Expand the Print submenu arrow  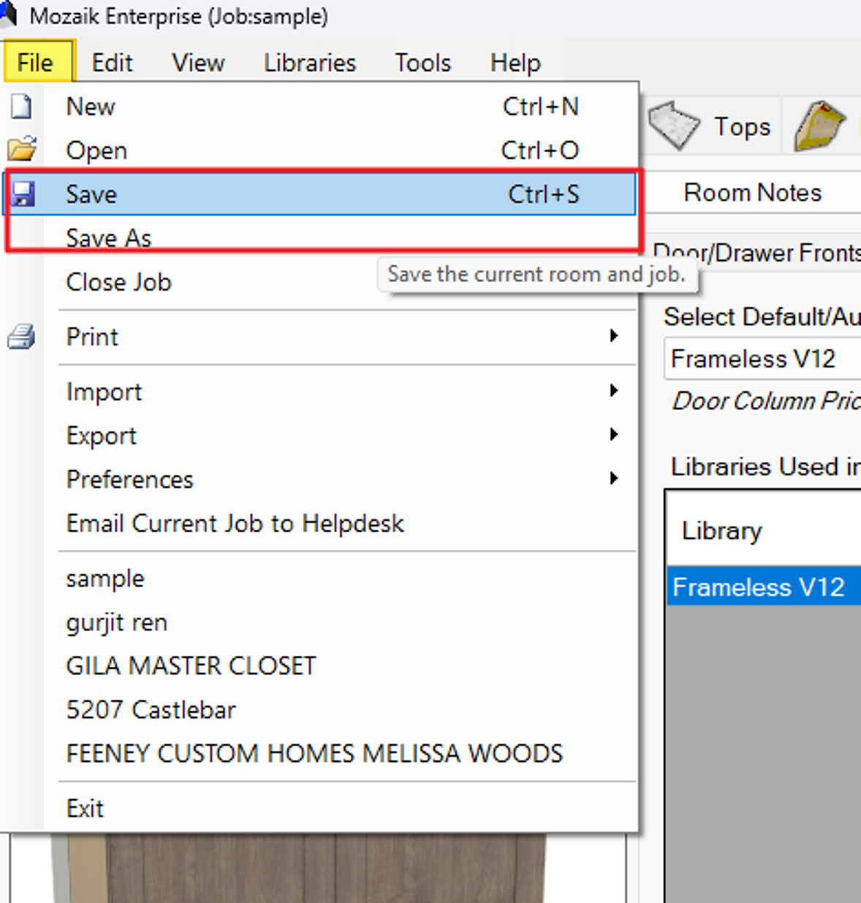pos(613,336)
